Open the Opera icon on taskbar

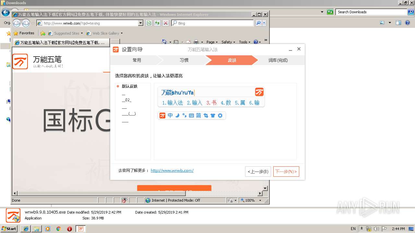pos(69,228)
